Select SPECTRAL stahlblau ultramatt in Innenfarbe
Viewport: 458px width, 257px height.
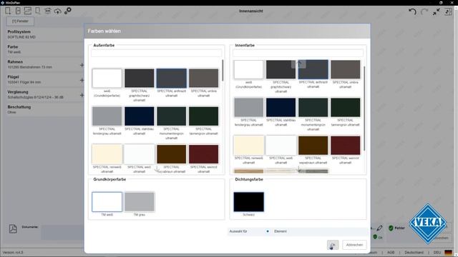281,108
